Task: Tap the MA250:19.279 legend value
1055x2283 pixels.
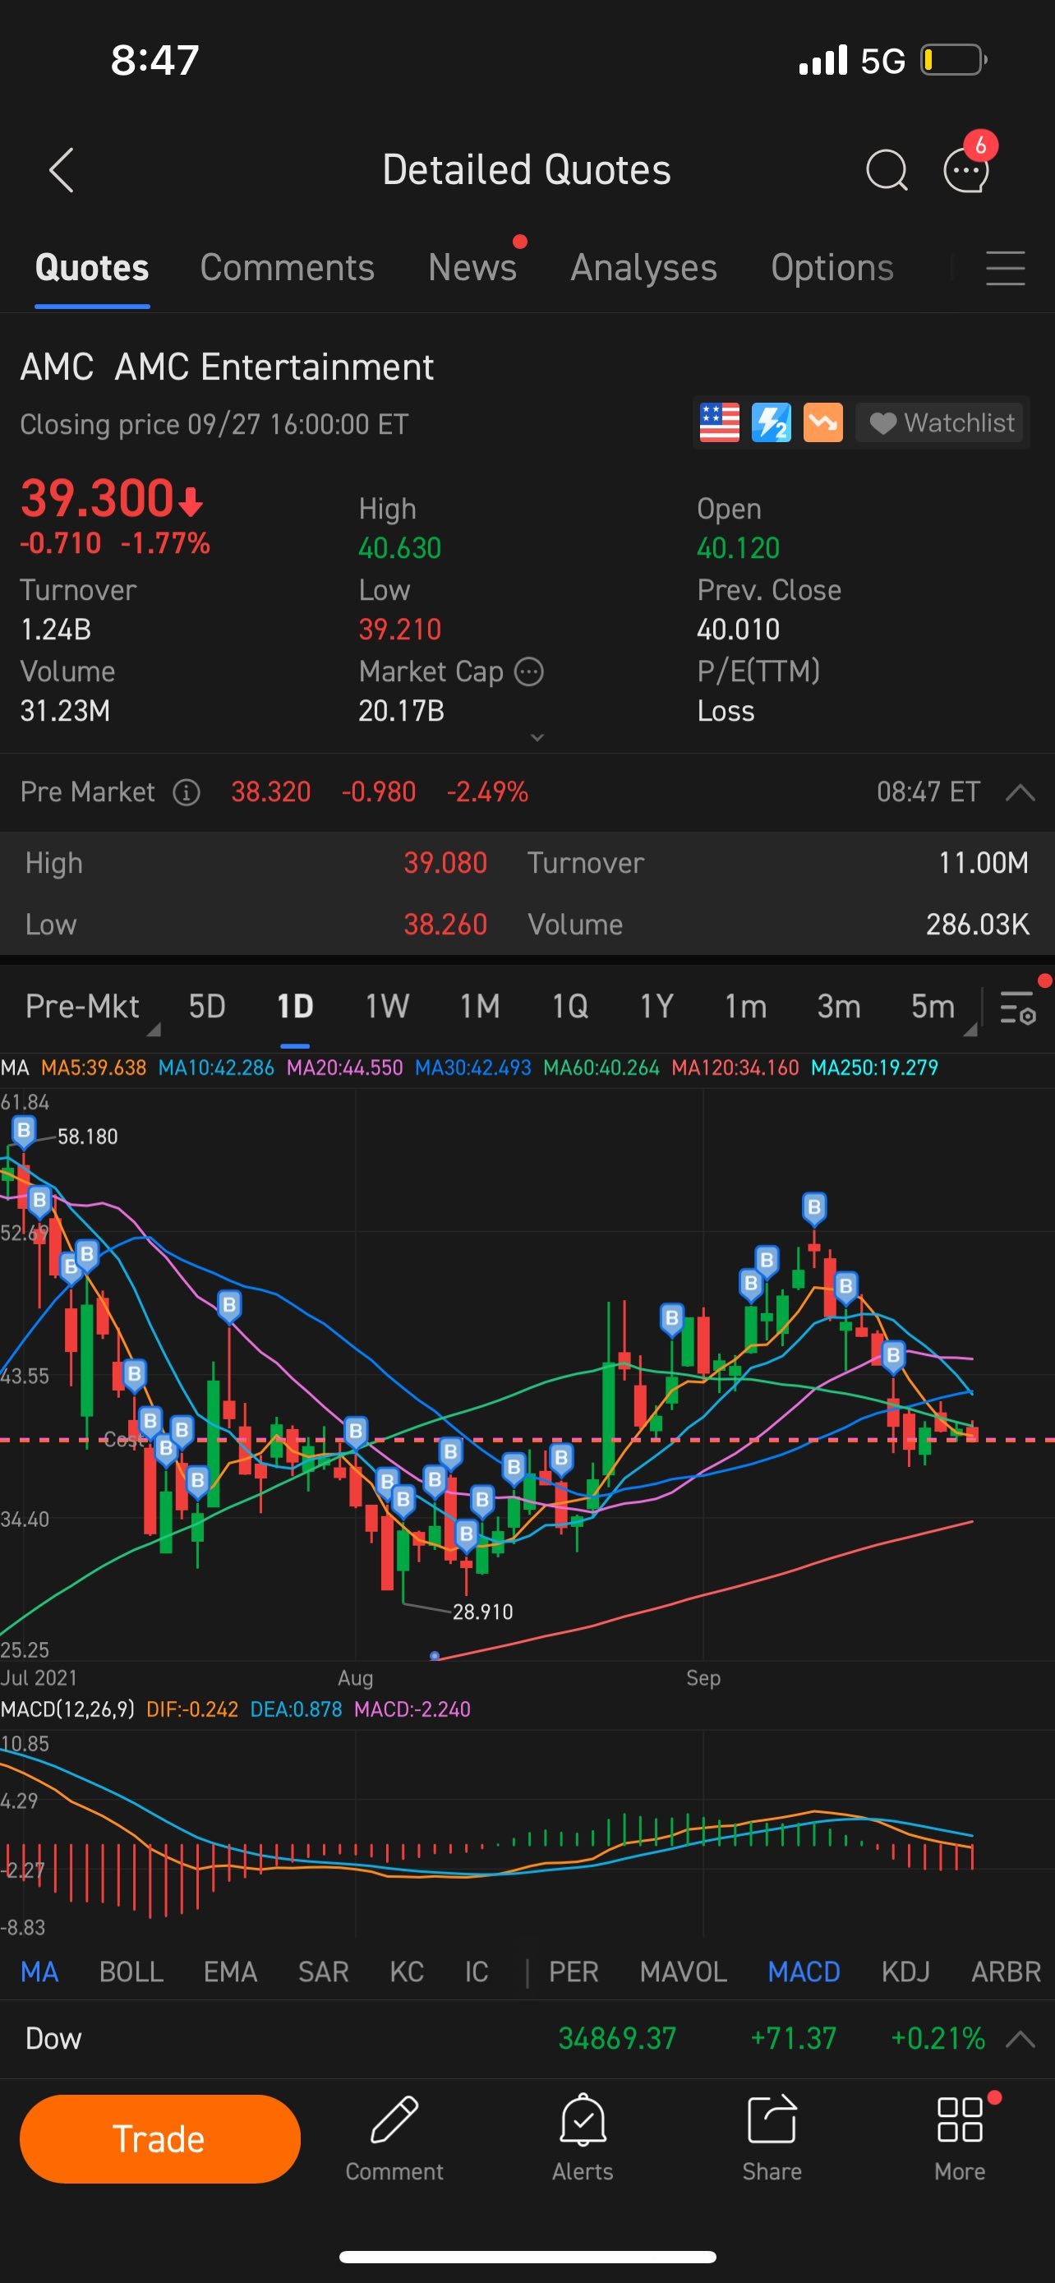Action: [874, 1068]
